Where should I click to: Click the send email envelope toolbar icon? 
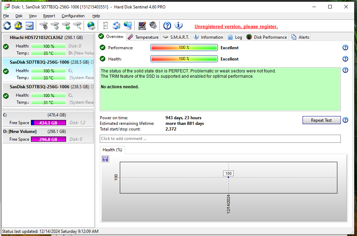[x=116, y=26]
